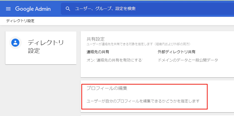Select the 連絡先の共有 setting label
The width and height of the screenshot is (234, 116).
(98, 52)
